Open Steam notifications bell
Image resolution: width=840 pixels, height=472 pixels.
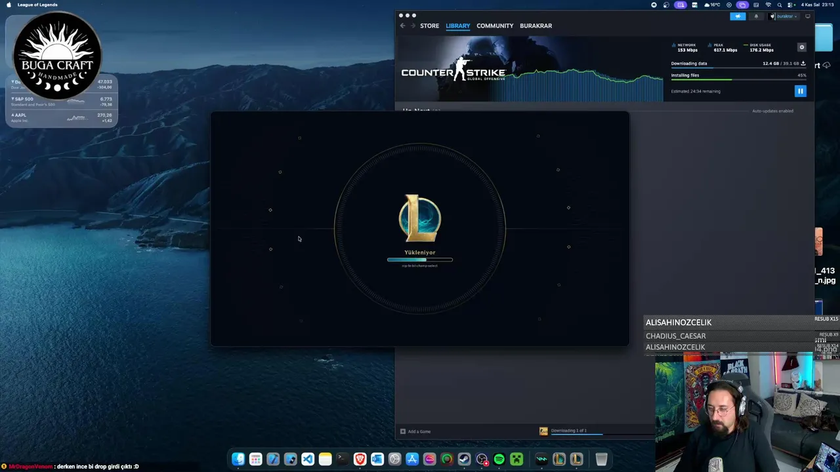[x=756, y=16]
